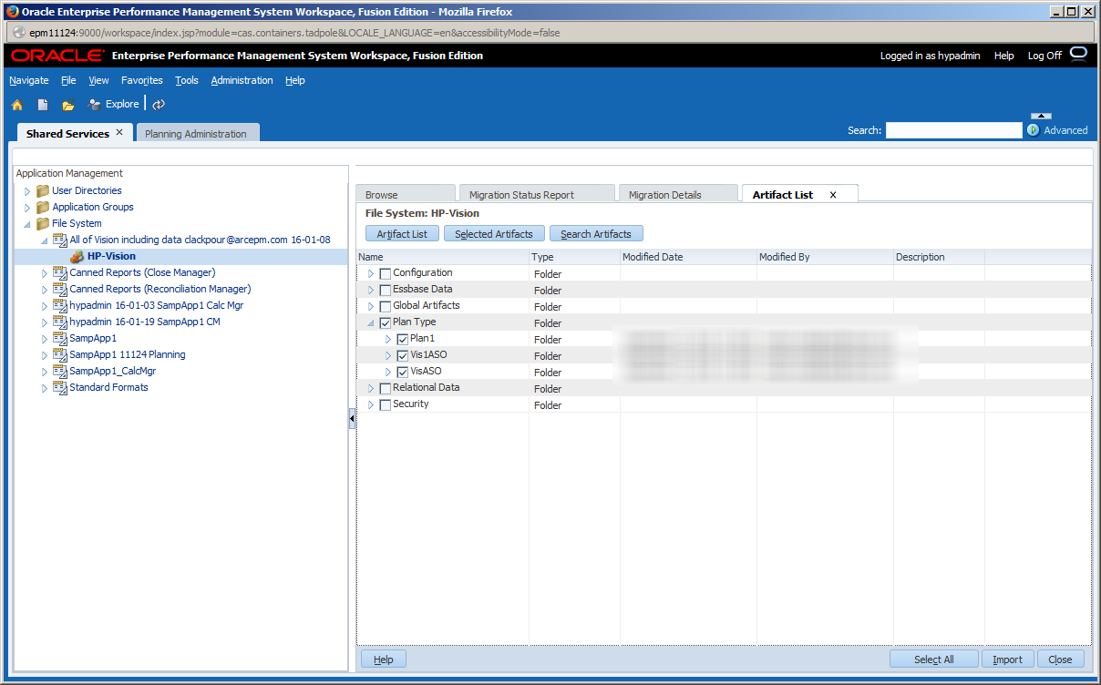Screen dimensions: 1101x685
Task: Click the Artifact List button
Action: pos(402,234)
